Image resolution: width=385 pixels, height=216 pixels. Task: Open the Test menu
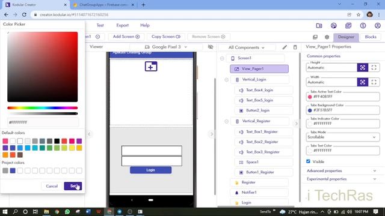pyautogui.click(x=100, y=25)
